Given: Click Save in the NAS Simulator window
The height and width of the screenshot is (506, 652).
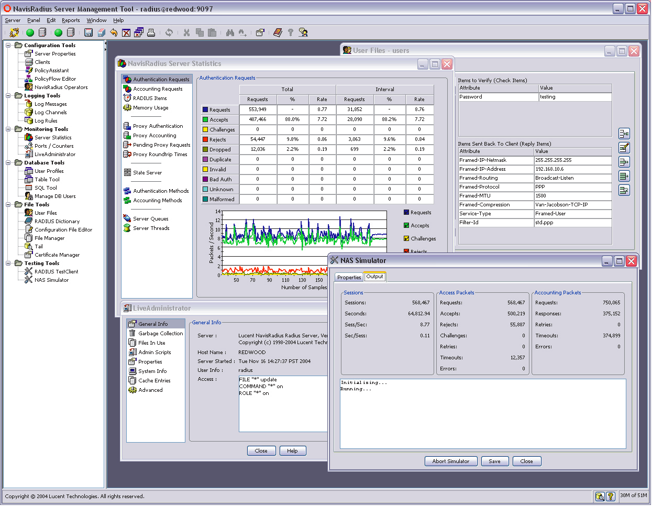Looking at the screenshot, I should 494,461.
